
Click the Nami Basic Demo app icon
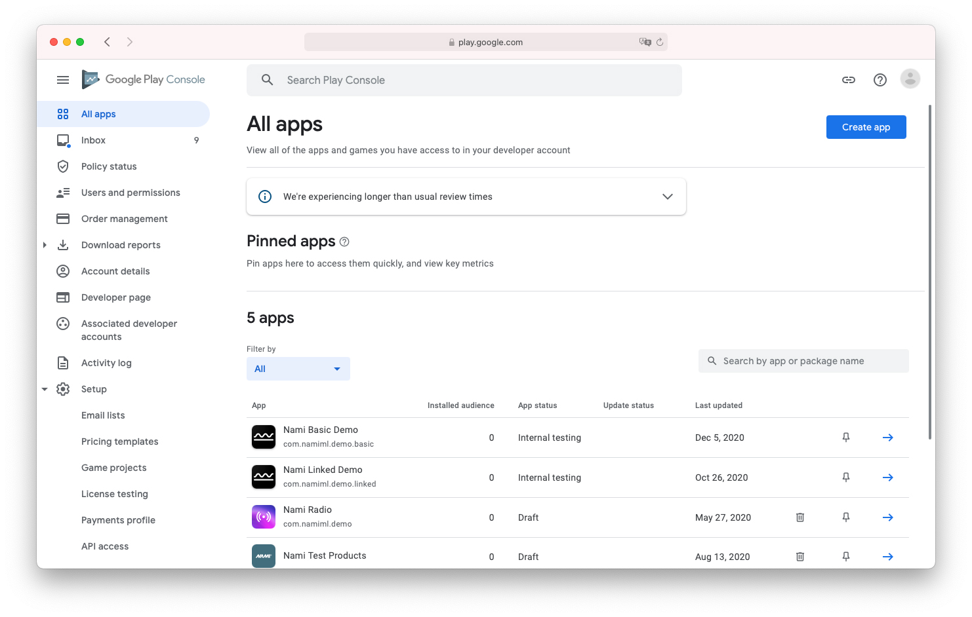(x=264, y=437)
